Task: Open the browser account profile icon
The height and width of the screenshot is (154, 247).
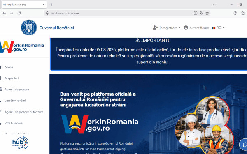Action: point(235,13)
